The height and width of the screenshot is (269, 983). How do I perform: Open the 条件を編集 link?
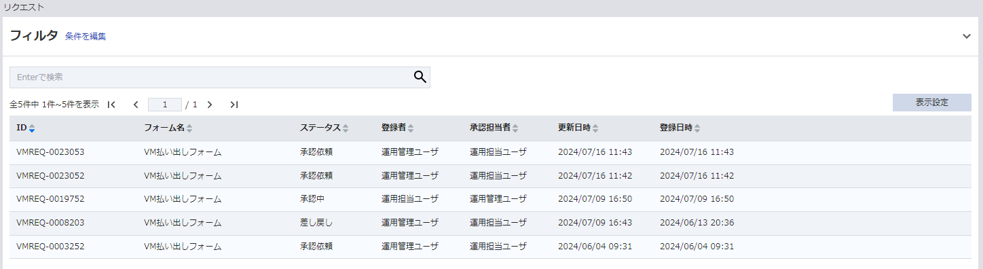tap(86, 37)
